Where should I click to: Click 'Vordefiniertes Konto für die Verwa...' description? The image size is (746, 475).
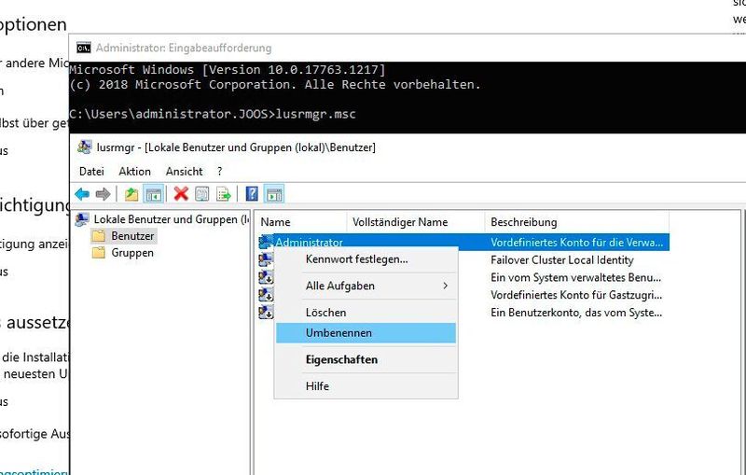pyautogui.click(x=576, y=243)
